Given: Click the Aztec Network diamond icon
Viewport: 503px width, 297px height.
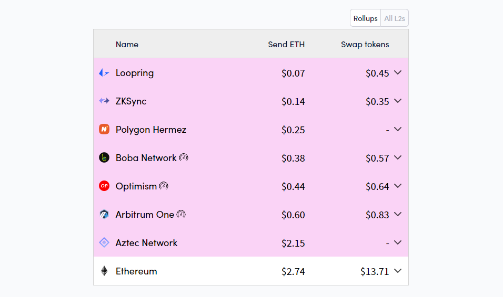Looking at the screenshot, I should (x=104, y=242).
